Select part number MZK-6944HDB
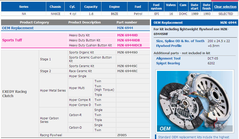The width and height of the screenshot is (239, 139). (128, 40)
